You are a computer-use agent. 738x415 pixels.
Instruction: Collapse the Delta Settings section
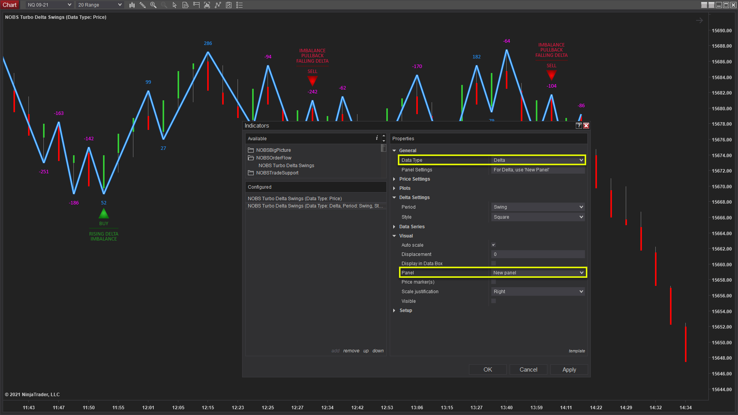point(394,198)
